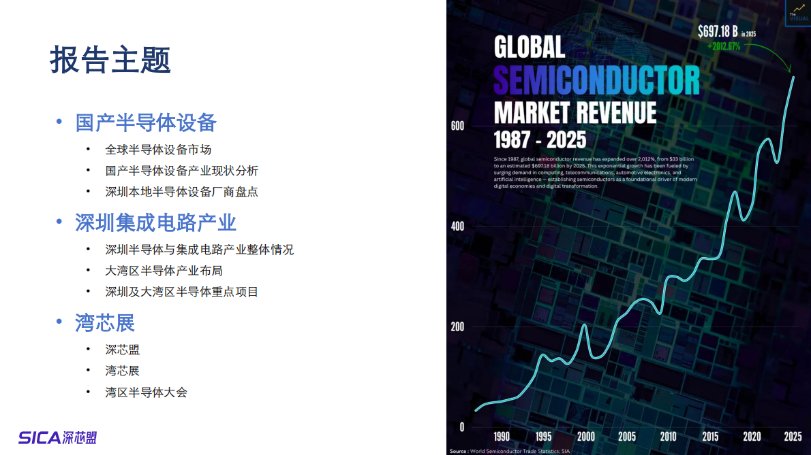Expand the 深圳集成电路产业 section heading
This screenshot has width=811, height=455.
157,222
